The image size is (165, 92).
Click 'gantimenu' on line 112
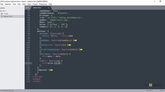pyautogui.click(x=45, y=54)
